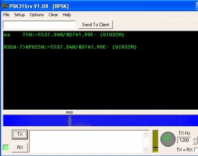Open the Setup menu
Image resolution: width=198 pixels, height=156 pixels.
pyautogui.click(x=19, y=15)
